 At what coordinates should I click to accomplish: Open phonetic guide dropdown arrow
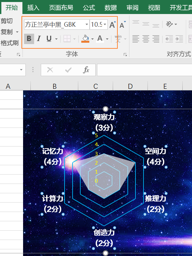[x=125, y=39]
